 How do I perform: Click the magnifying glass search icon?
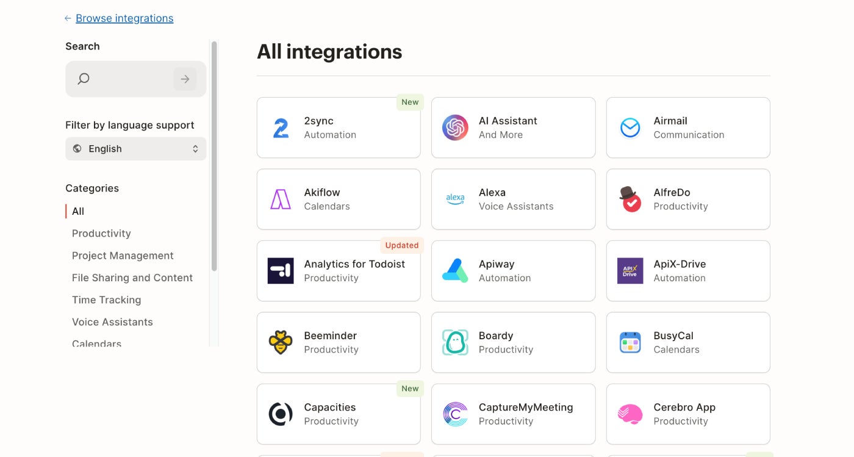coord(84,79)
